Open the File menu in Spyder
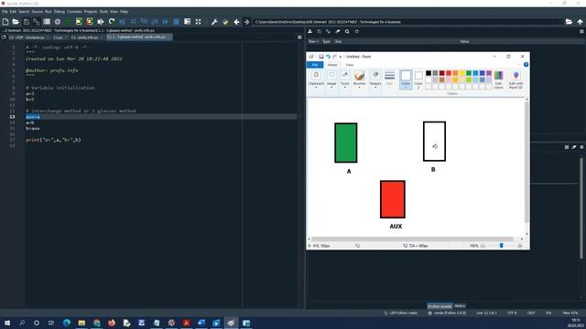Viewport: 586px width, 329px height. pos(5,12)
